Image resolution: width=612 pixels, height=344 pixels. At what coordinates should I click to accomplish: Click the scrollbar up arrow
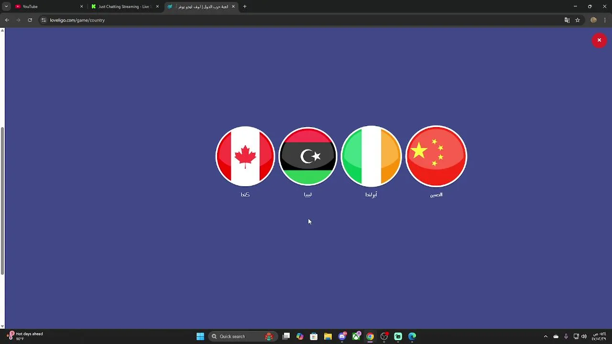click(2, 30)
